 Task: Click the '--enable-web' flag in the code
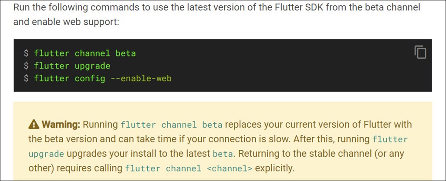(x=141, y=78)
